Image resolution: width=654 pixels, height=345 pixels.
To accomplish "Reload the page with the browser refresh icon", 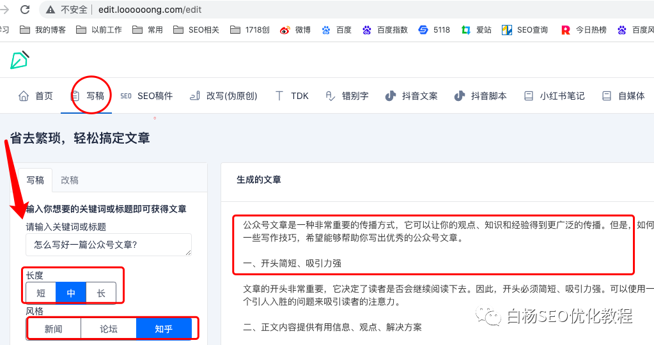I will [25, 9].
